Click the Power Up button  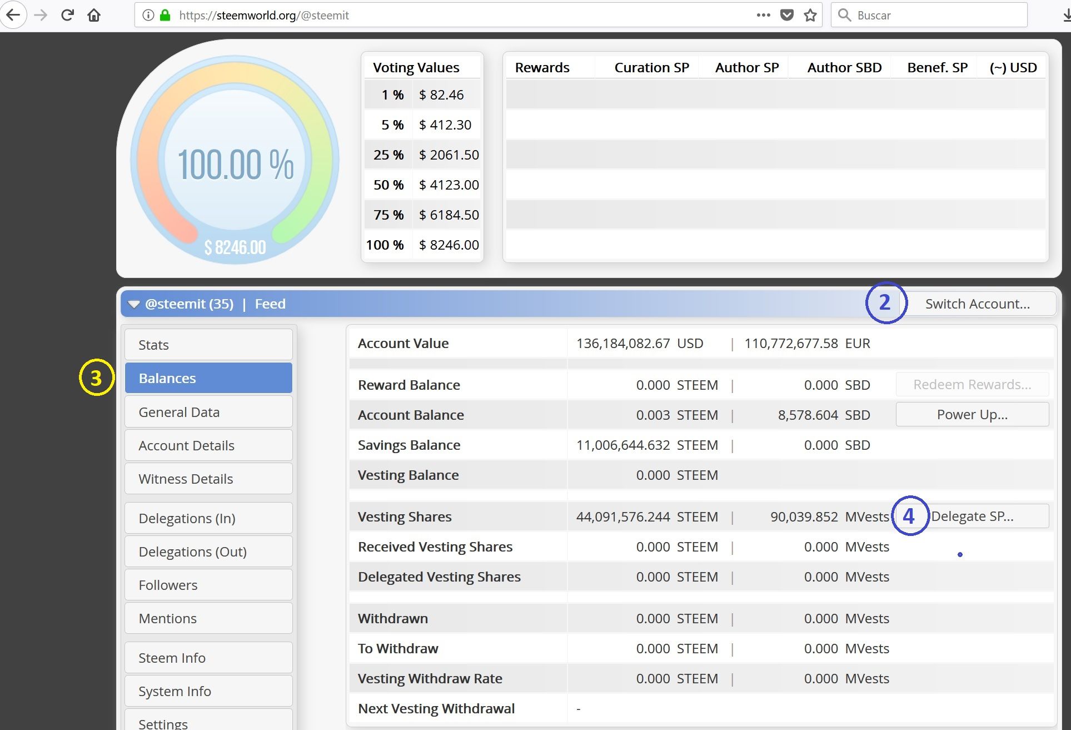pos(972,414)
